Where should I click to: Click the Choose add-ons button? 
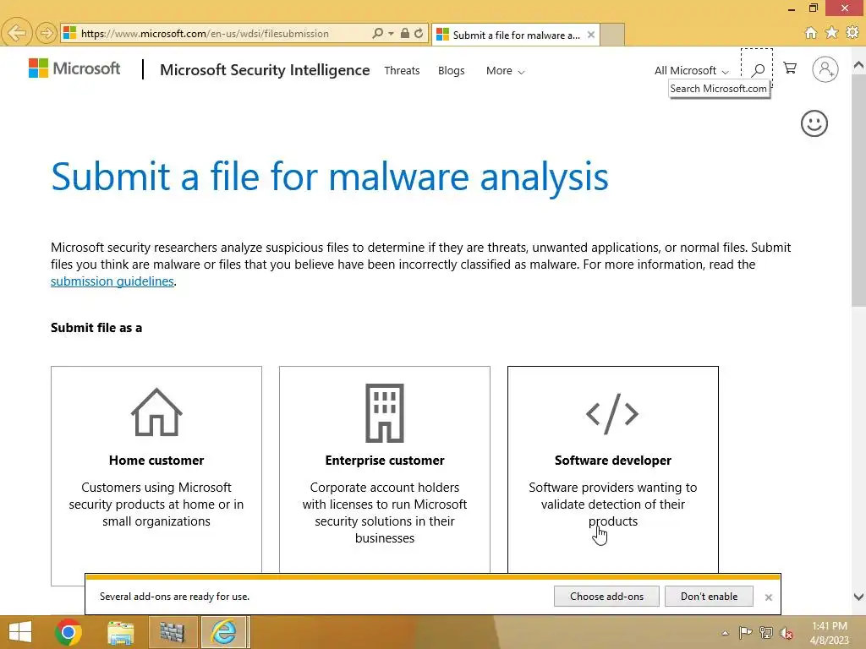pyautogui.click(x=606, y=597)
